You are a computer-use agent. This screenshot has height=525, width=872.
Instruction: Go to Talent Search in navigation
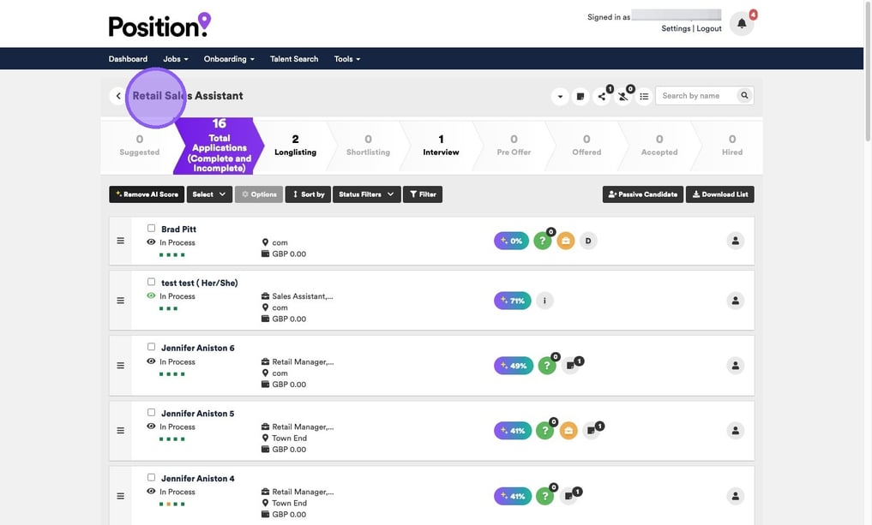coord(294,59)
